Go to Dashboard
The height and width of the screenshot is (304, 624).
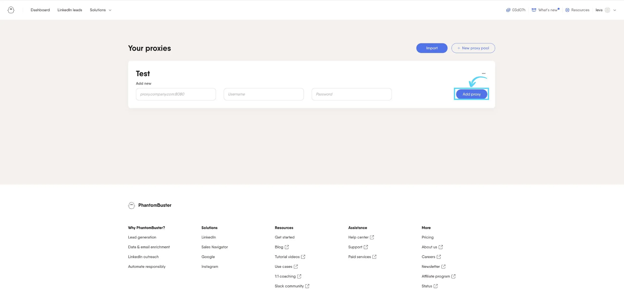pyautogui.click(x=40, y=10)
